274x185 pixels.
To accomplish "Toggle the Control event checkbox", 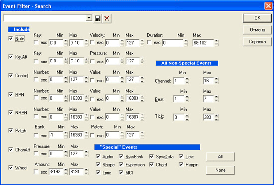I will 11,75.
